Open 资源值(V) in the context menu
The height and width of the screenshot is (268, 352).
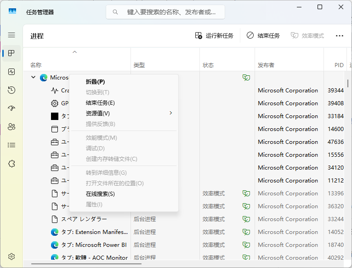[124, 114]
